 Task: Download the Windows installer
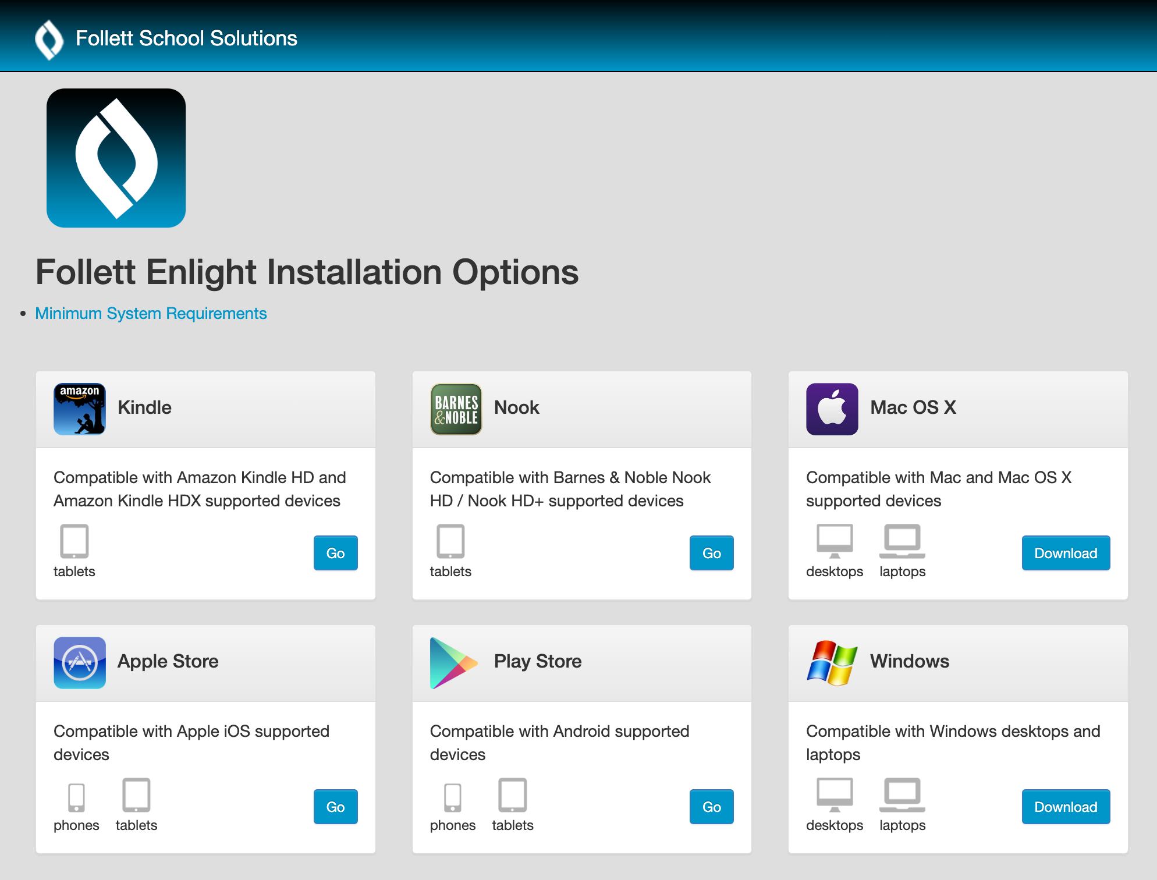[x=1065, y=807]
